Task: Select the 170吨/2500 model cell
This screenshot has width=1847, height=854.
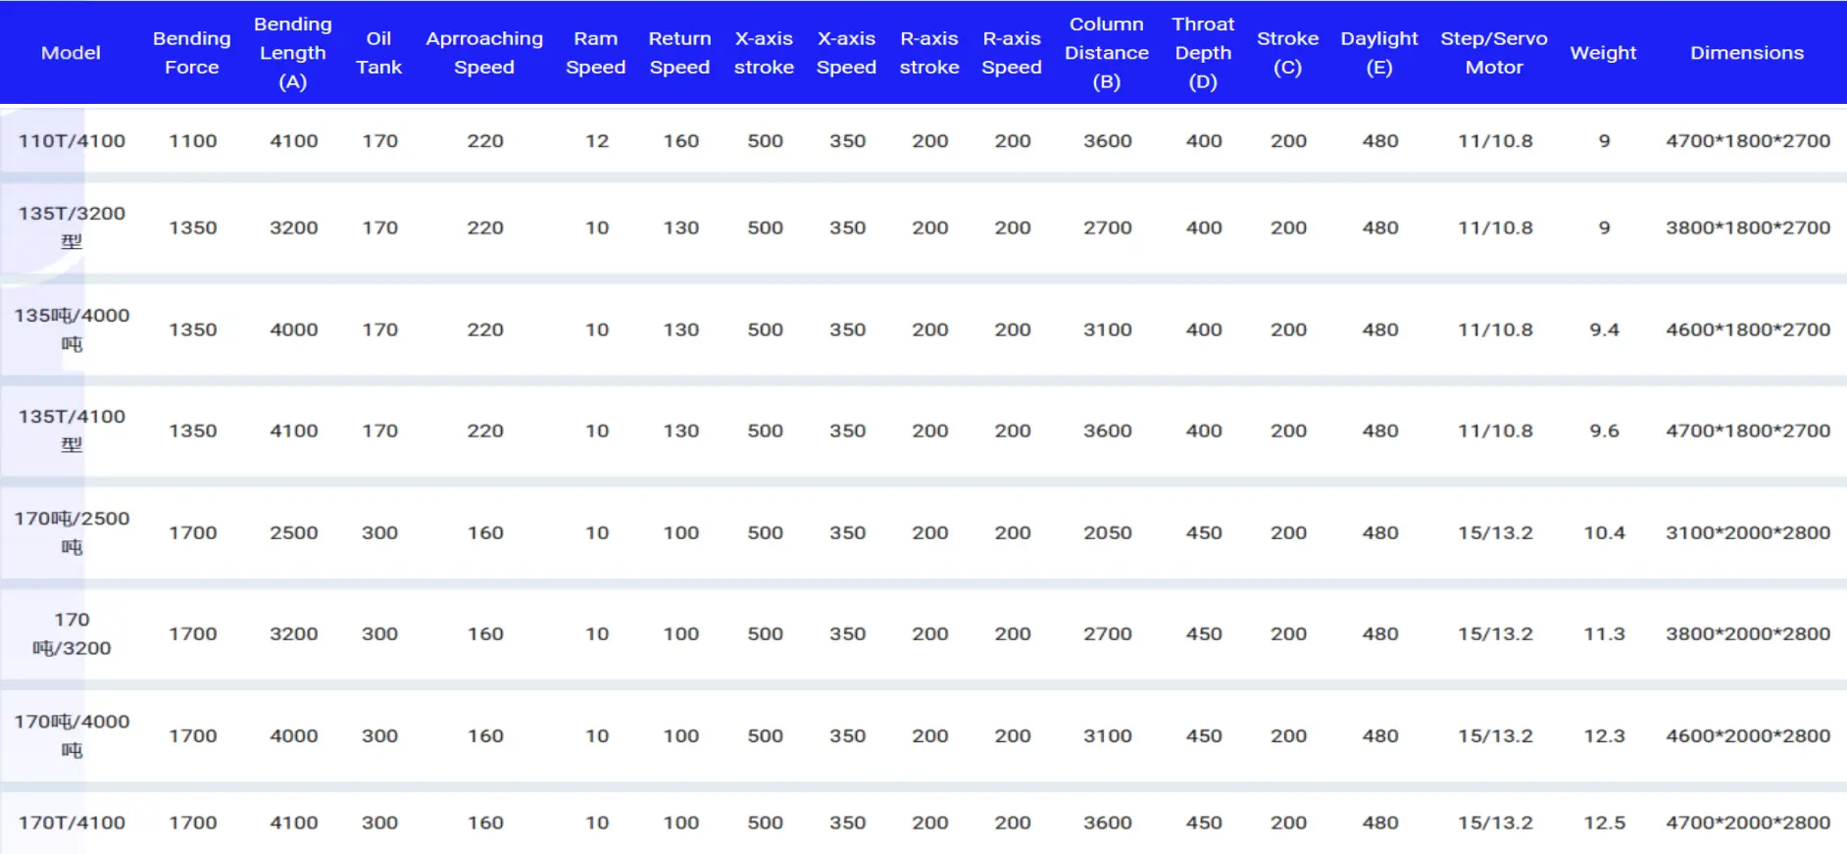Action: [x=72, y=532]
